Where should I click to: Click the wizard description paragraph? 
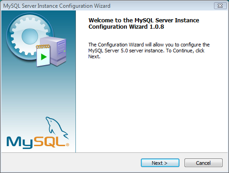tap(149, 51)
